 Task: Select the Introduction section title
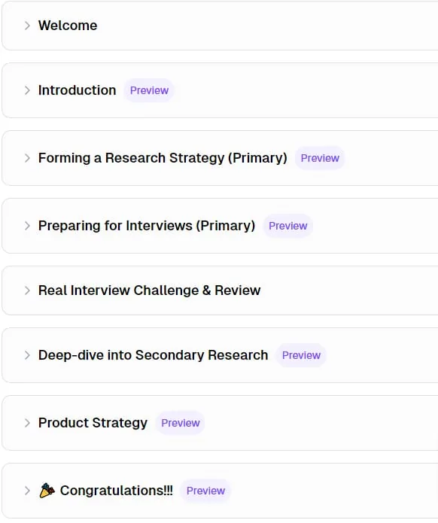pos(77,90)
